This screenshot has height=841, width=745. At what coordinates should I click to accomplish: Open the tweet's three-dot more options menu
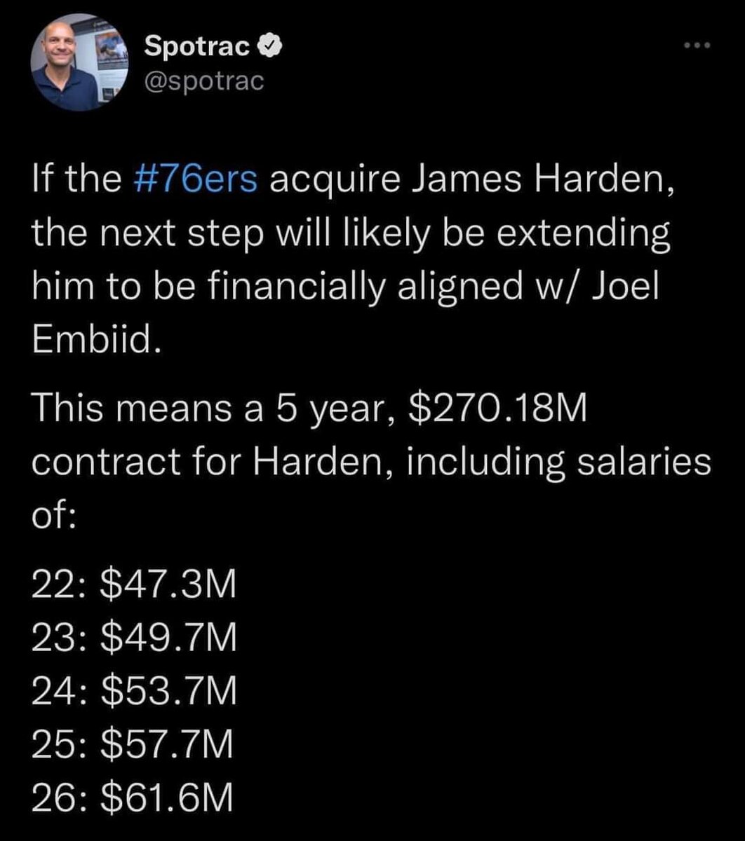pos(698,46)
